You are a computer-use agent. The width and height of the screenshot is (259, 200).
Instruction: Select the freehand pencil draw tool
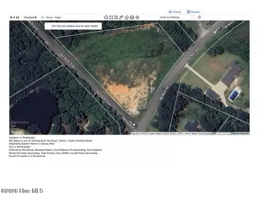(x=121, y=17)
